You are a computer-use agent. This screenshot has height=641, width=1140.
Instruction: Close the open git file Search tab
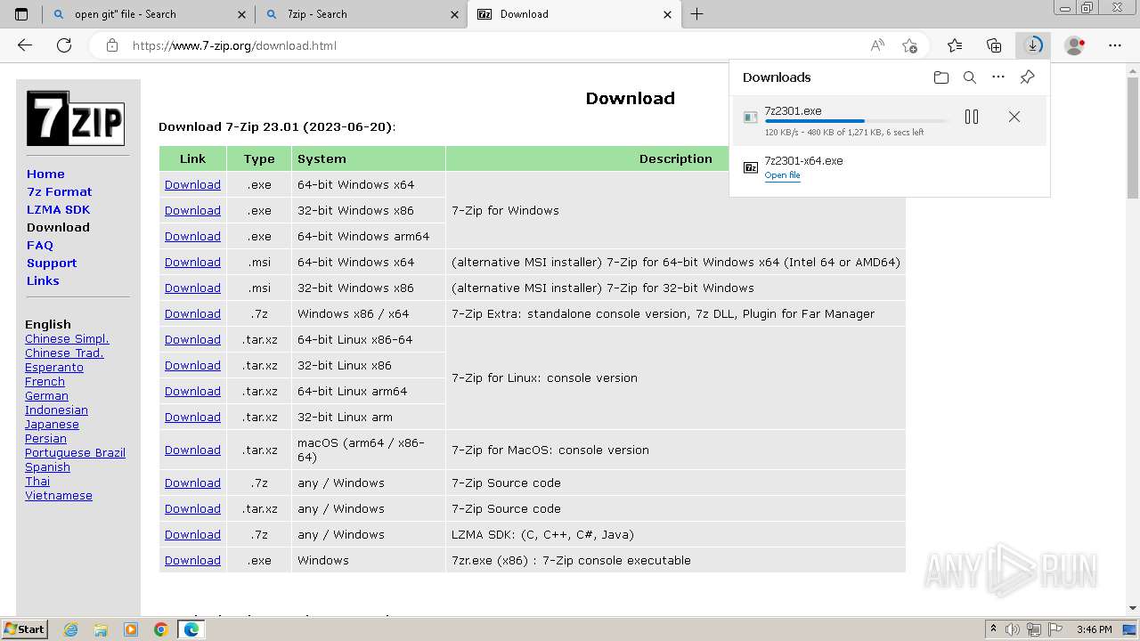coord(242,14)
